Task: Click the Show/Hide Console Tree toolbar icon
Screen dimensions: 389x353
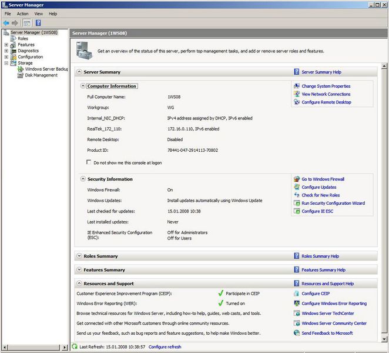Action: (27, 23)
